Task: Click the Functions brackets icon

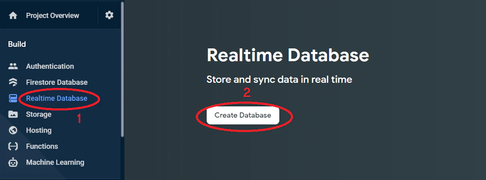Action: click(13, 146)
